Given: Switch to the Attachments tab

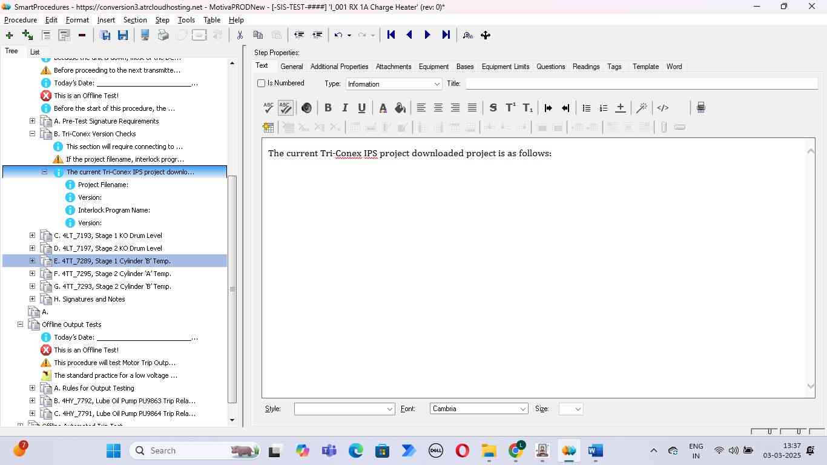Looking at the screenshot, I should [x=394, y=67].
